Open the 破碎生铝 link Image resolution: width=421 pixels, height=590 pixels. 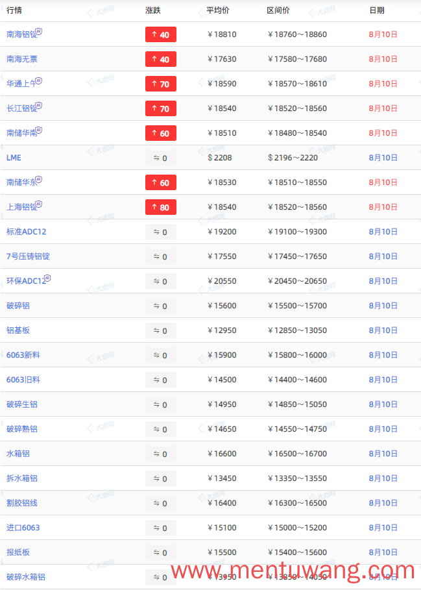tap(22, 404)
